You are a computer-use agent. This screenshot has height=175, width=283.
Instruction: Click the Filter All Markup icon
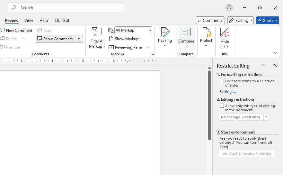click(97, 32)
